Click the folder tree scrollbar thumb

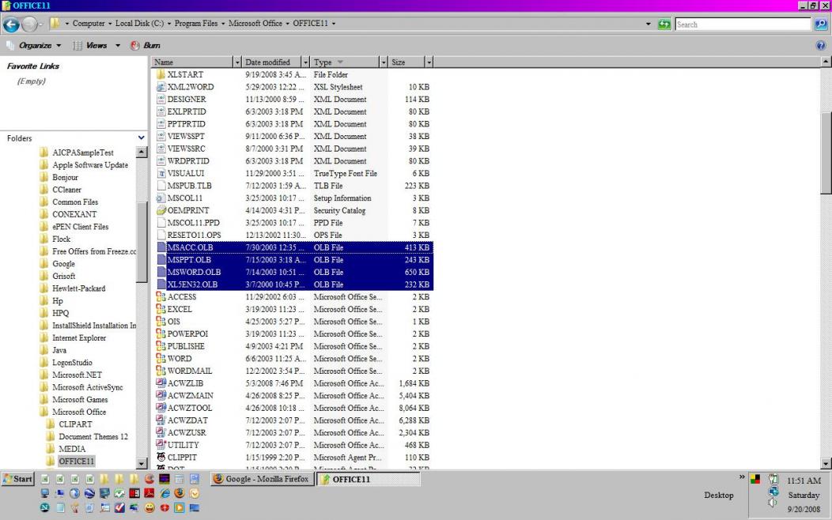pyautogui.click(x=141, y=243)
